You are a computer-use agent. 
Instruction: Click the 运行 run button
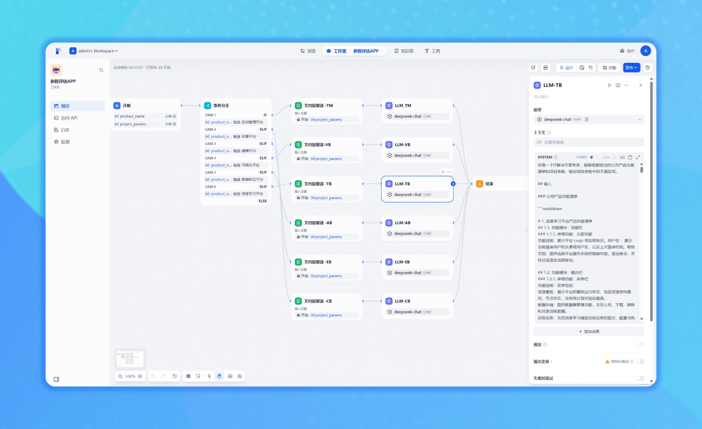pyautogui.click(x=567, y=68)
